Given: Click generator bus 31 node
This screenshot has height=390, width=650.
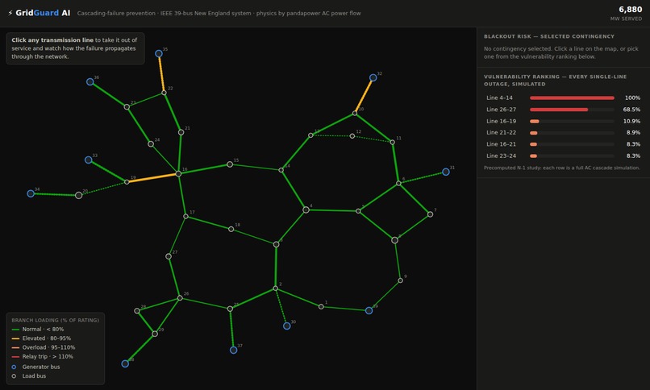Looking at the screenshot, I should click(x=446, y=172).
